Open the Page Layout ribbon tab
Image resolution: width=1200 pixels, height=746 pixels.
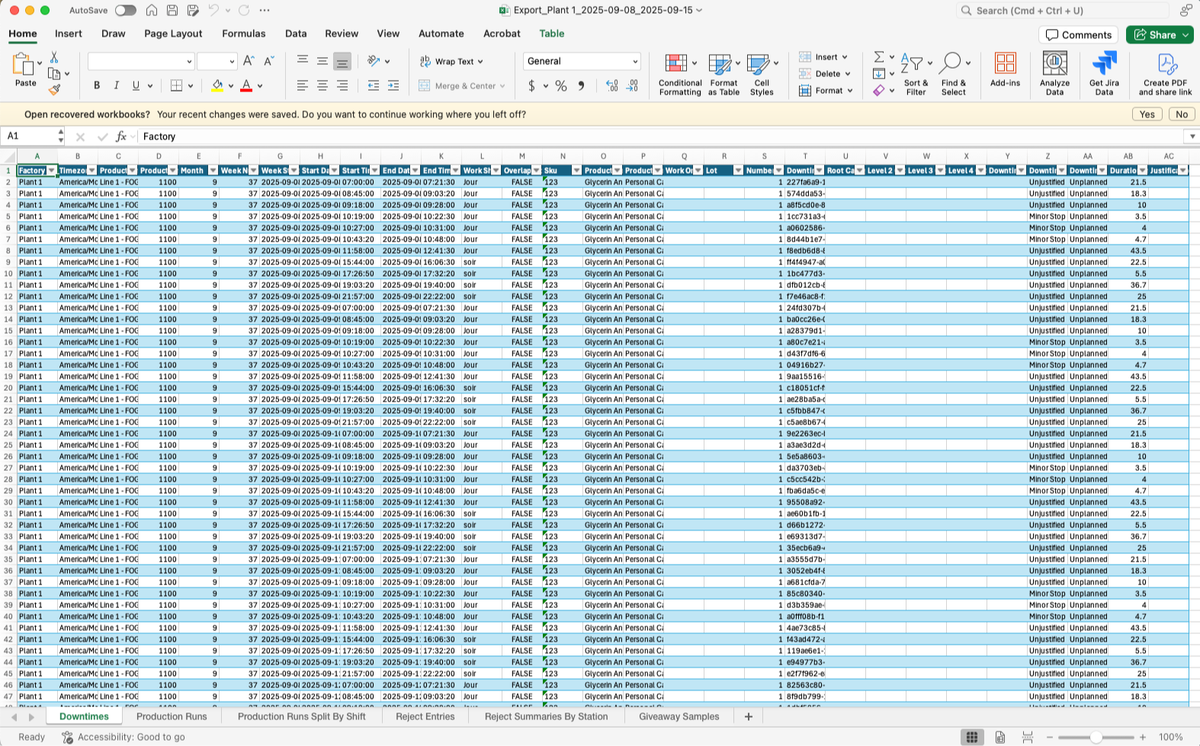[x=173, y=34]
